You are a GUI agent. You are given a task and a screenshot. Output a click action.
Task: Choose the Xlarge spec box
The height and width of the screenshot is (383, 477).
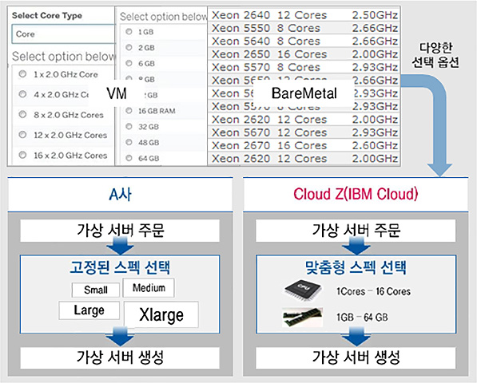tap(161, 314)
